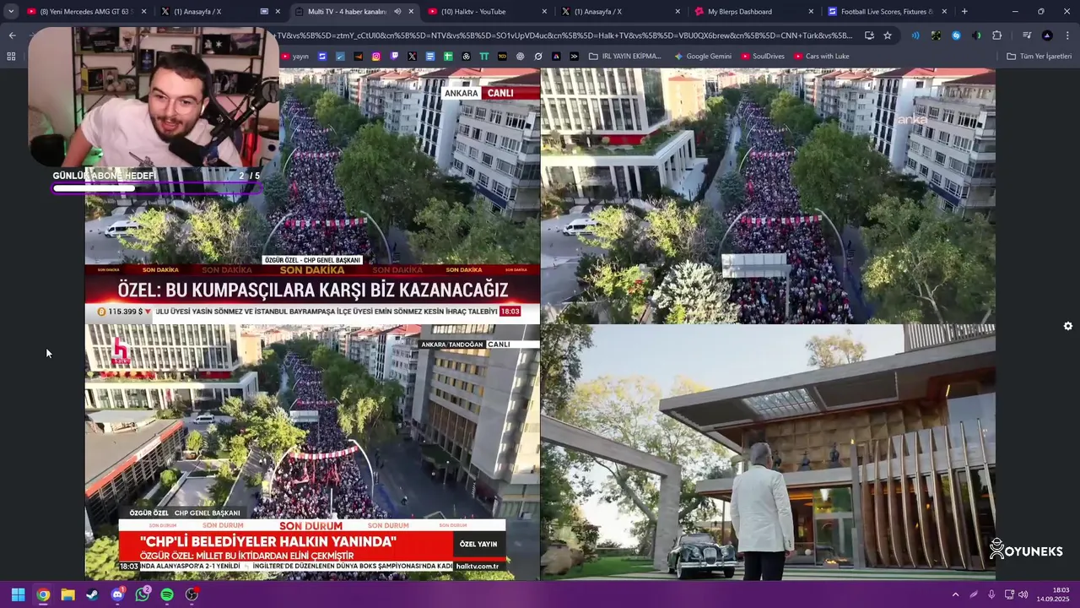
Task: Switch to the Football Live Scores tab
Action: pyautogui.click(x=886, y=12)
